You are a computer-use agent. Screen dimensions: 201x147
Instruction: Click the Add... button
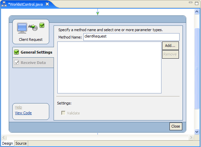tap(171, 46)
